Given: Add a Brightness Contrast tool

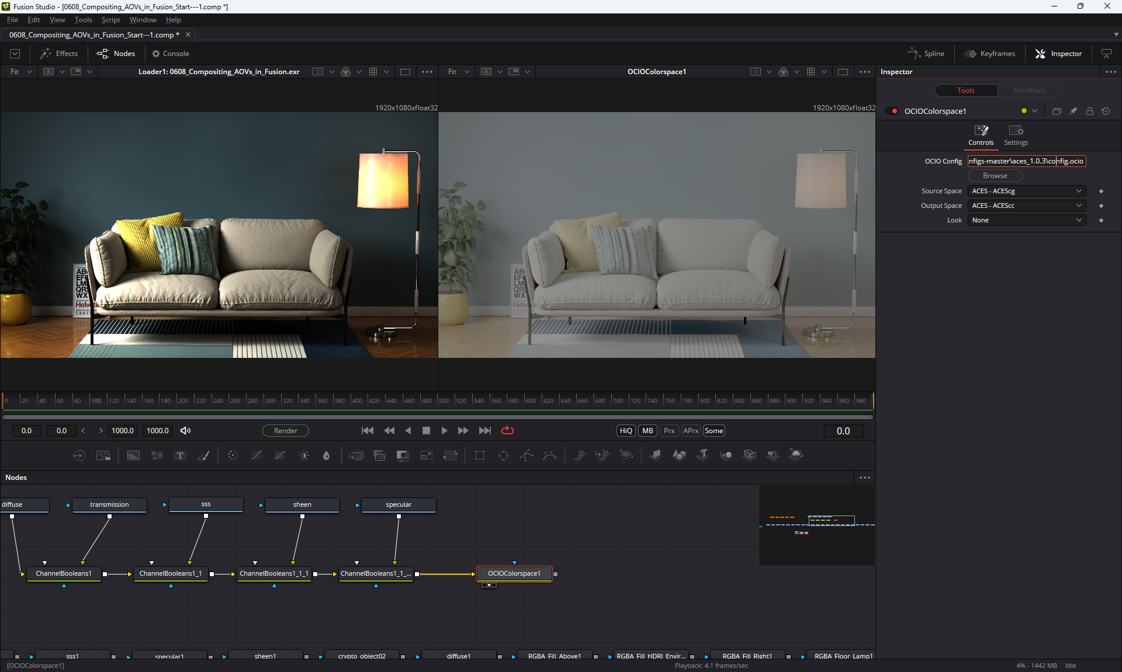Looking at the screenshot, I should (x=304, y=455).
